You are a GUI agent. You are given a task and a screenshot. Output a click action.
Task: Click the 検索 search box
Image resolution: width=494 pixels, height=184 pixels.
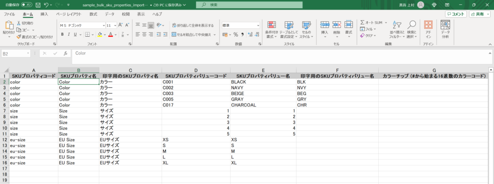249,5
